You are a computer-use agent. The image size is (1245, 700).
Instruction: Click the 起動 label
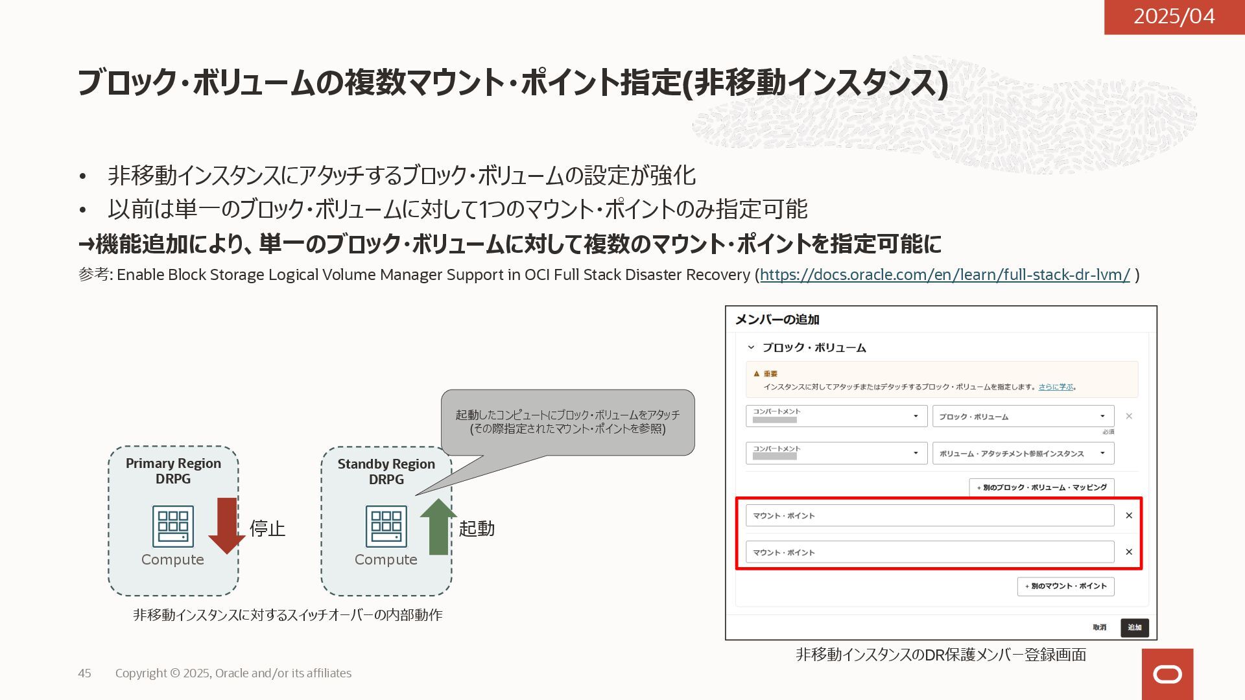tap(477, 528)
